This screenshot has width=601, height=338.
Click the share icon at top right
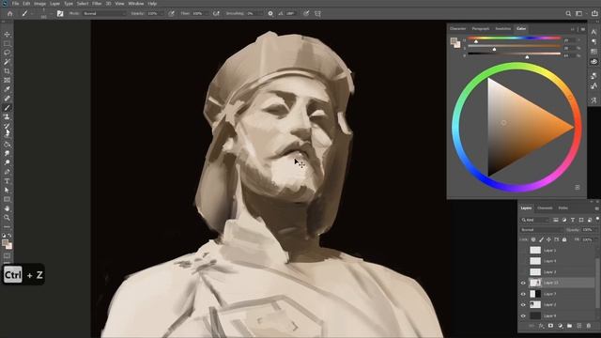pyautogui.click(x=594, y=13)
